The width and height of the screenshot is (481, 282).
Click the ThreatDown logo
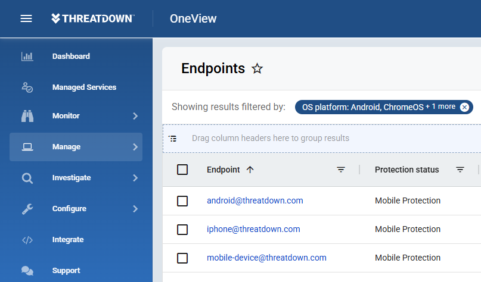click(92, 18)
